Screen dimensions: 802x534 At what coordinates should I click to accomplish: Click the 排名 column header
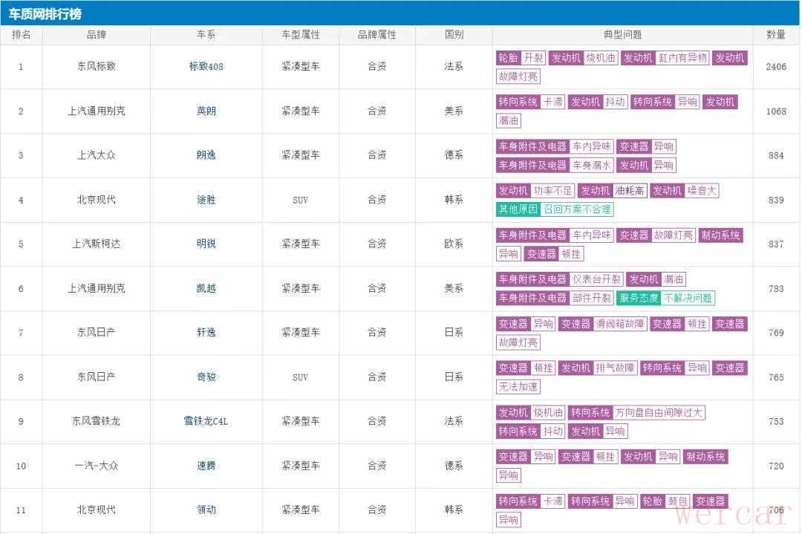pos(21,35)
